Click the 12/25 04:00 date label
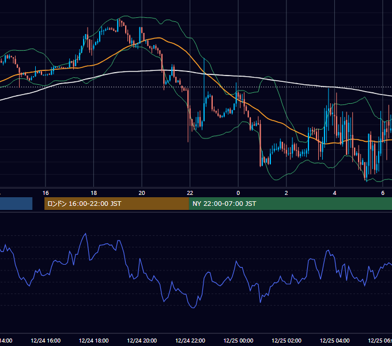The width and height of the screenshot is (392, 346). (335, 340)
